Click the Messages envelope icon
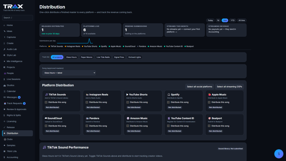Screen dimensions: 286x161 [4, 97]
